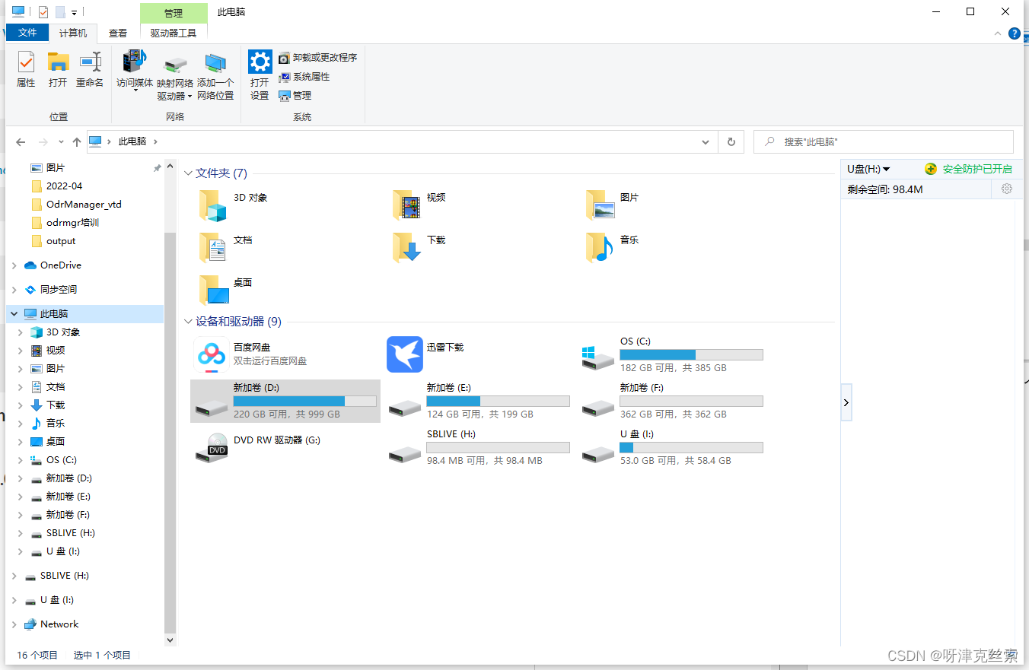
Task: Select the 新加卷 (D:) drive in main pane
Action: pos(285,402)
